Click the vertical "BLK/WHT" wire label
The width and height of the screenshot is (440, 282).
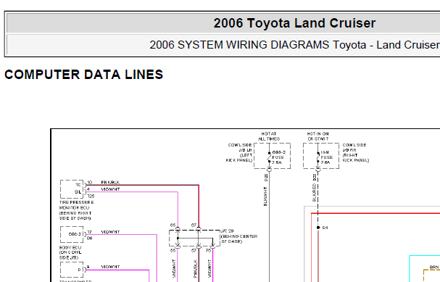[x=265, y=196]
